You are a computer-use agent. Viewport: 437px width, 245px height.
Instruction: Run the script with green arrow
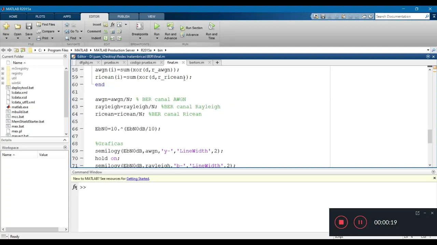(157, 27)
